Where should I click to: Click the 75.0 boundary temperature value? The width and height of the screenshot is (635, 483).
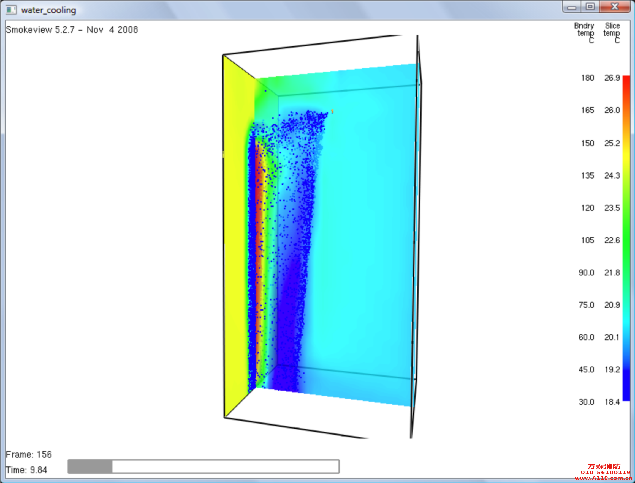(x=586, y=305)
